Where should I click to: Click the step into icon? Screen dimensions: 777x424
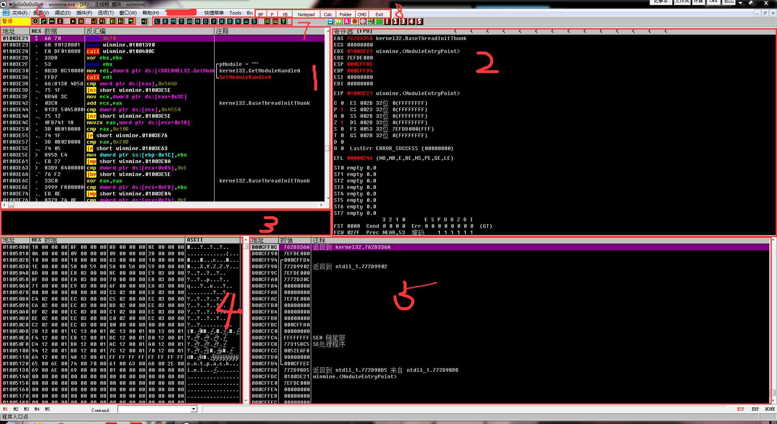click(94, 21)
